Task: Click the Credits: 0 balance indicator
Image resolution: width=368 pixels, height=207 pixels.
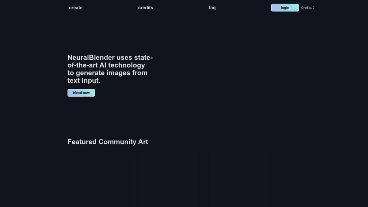Action: coord(308,8)
